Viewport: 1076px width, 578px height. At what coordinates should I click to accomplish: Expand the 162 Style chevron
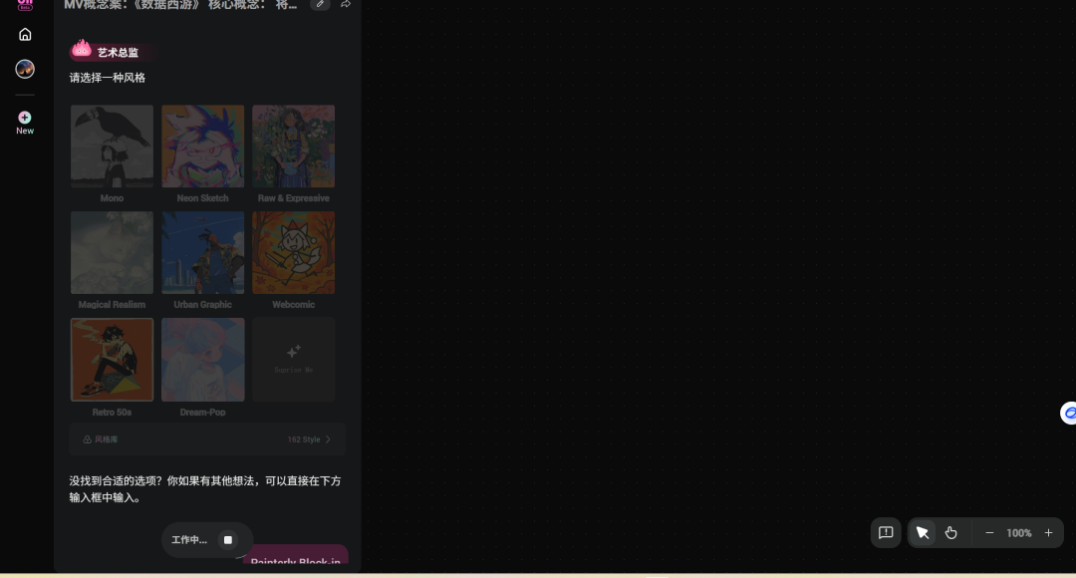[328, 439]
